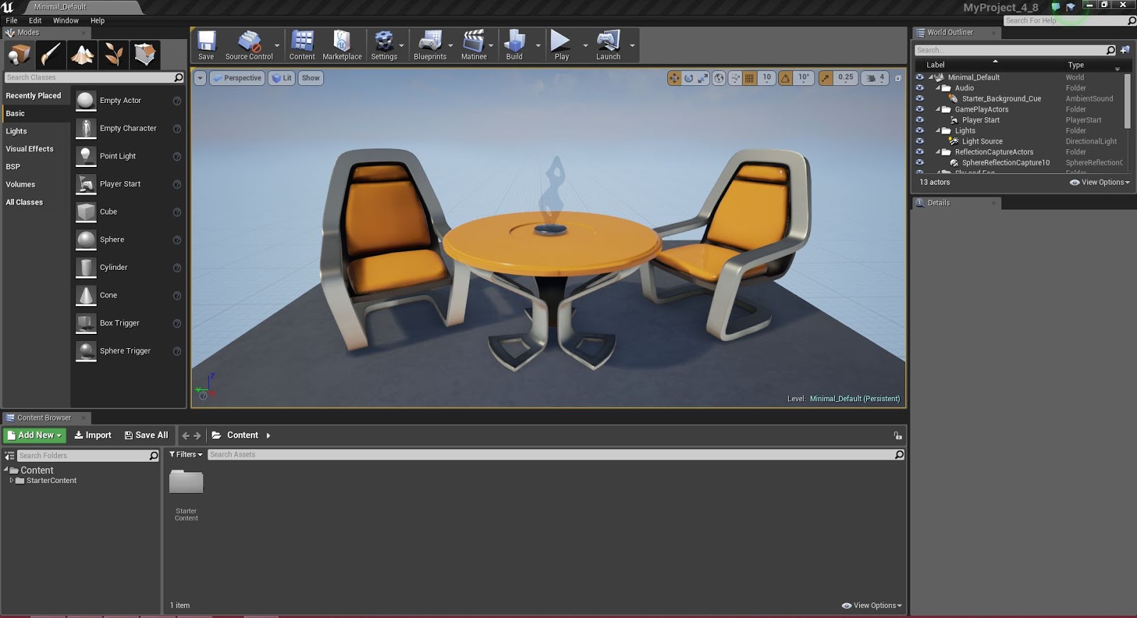Screen dimensions: 1137x618
Task: Toggle visibility of Light Source
Action: tap(920, 141)
